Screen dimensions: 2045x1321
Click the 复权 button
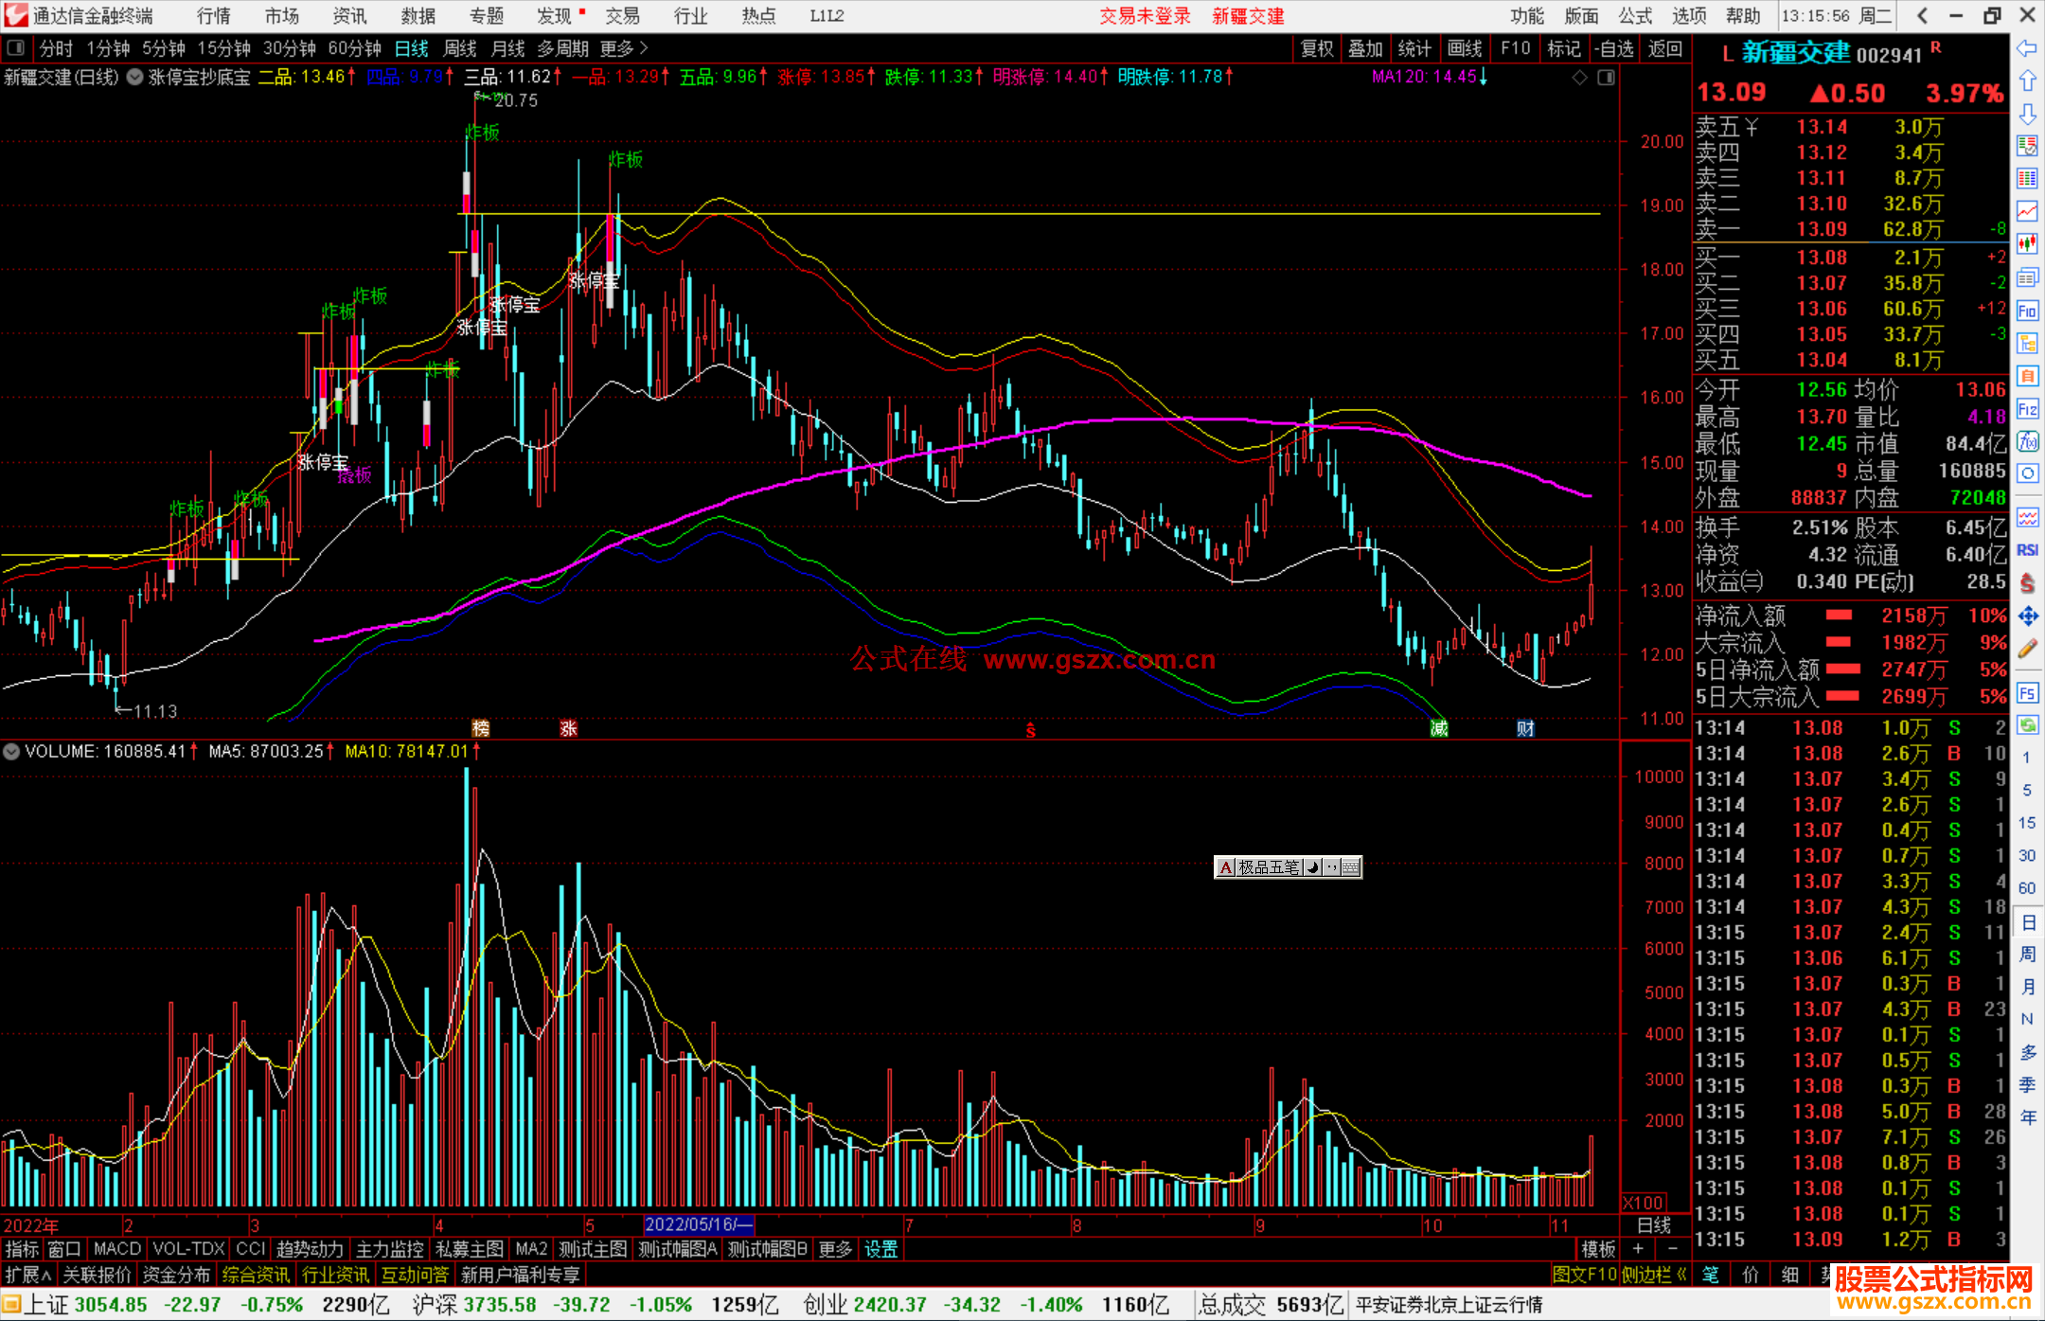pos(1317,48)
